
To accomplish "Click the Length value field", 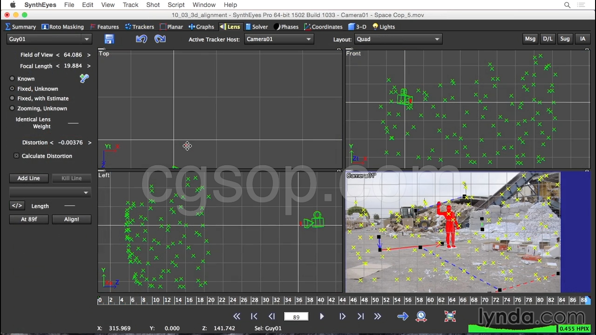I will pos(69,206).
